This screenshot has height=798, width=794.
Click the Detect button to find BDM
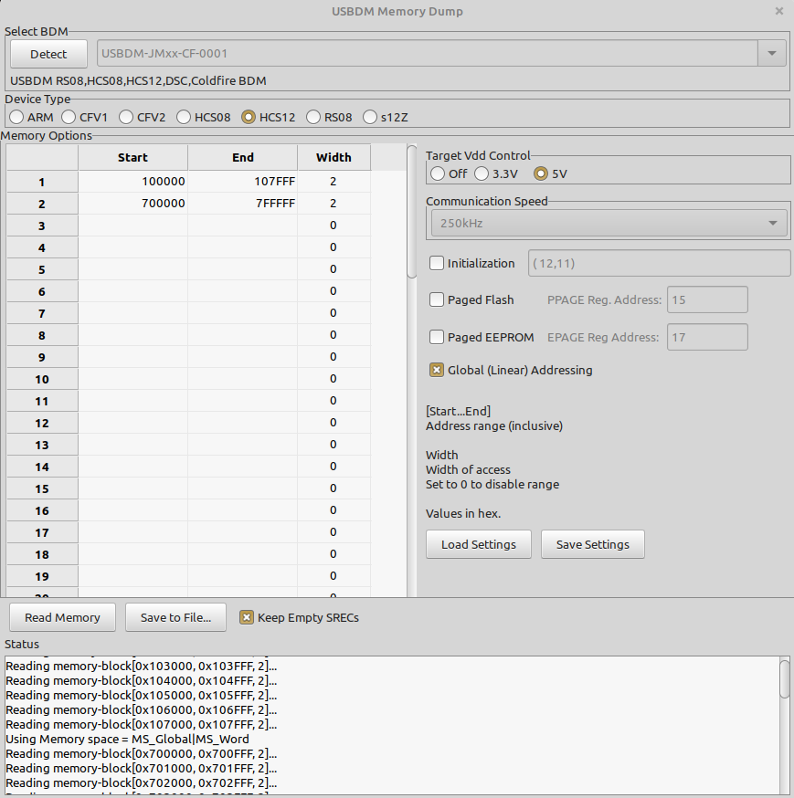[48, 54]
